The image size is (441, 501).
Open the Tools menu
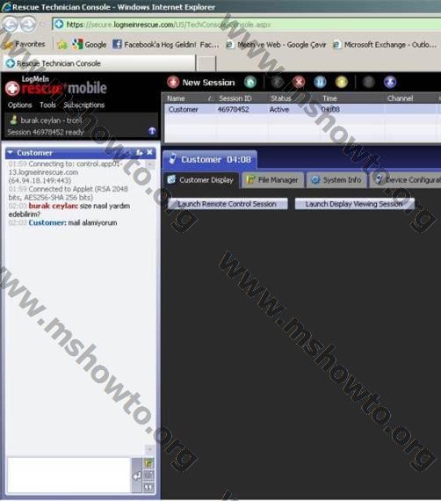(x=47, y=105)
